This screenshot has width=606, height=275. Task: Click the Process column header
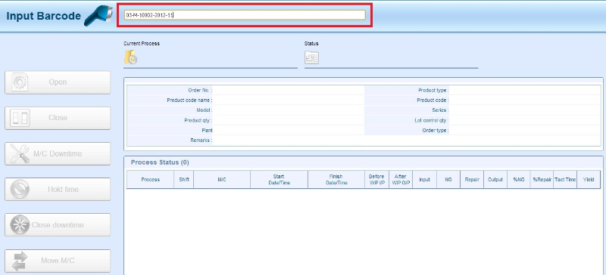click(x=150, y=180)
